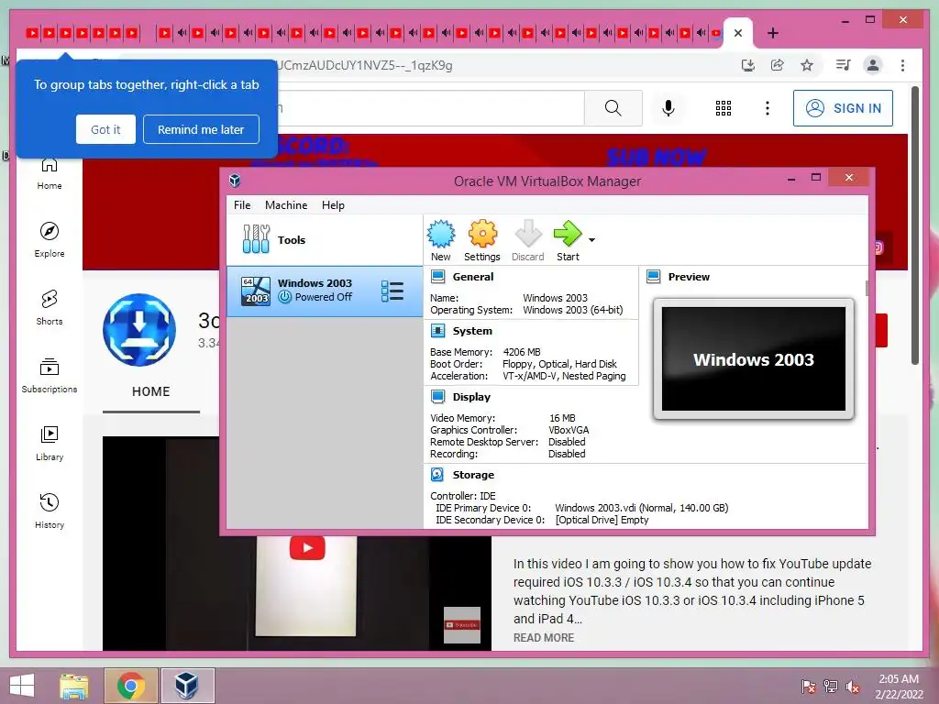
Task: Open the Windows 2003 VM list menu icon
Action: pyautogui.click(x=392, y=291)
